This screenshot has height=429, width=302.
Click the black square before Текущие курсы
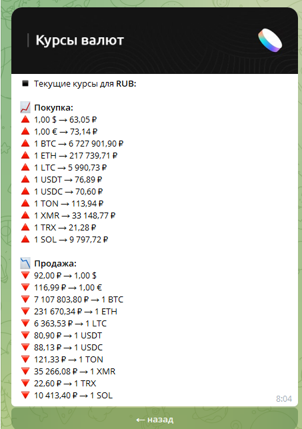click(x=25, y=83)
